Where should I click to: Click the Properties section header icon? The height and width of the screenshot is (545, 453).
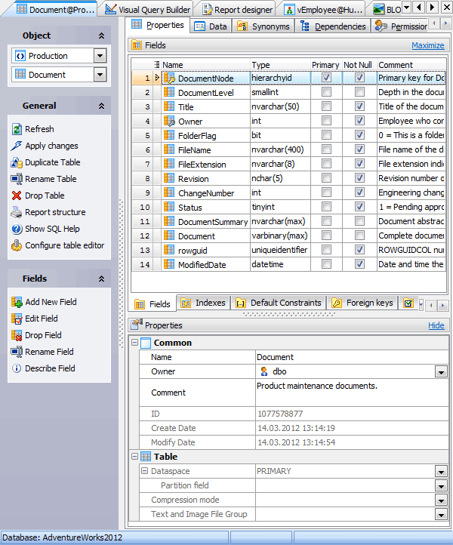[x=137, y=325]
